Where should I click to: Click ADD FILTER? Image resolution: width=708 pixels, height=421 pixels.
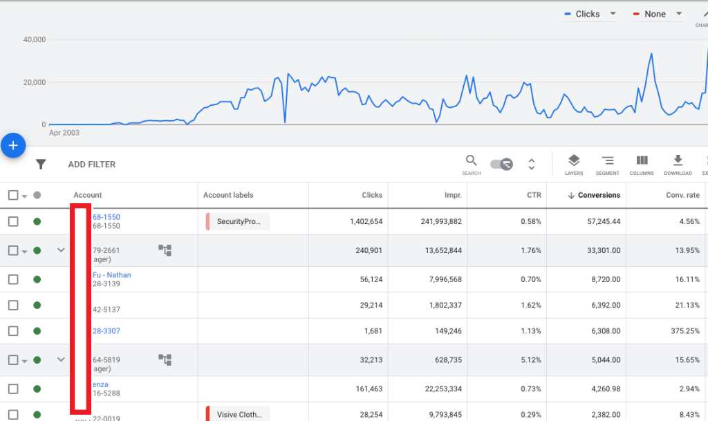pos(92,165)
